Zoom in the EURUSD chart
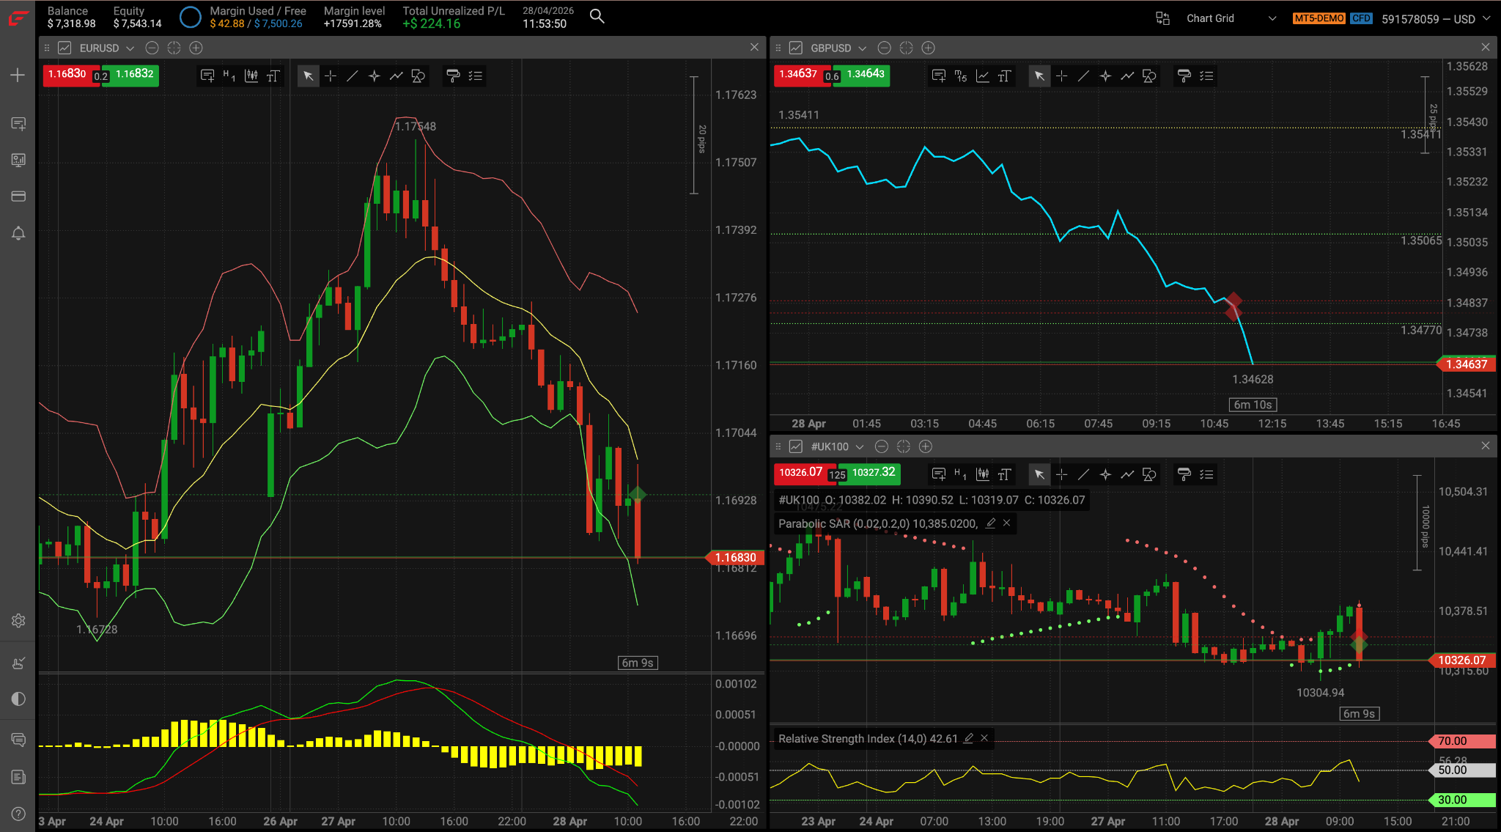 pyautogui.click(x=196, y=48)
